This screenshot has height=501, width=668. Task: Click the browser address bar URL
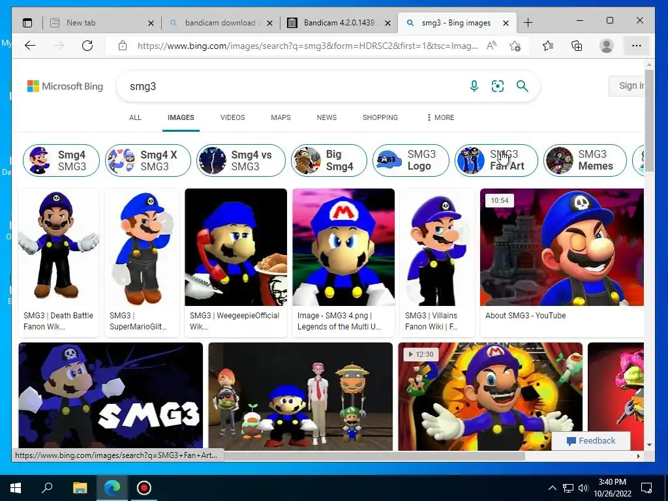(308, 46)
